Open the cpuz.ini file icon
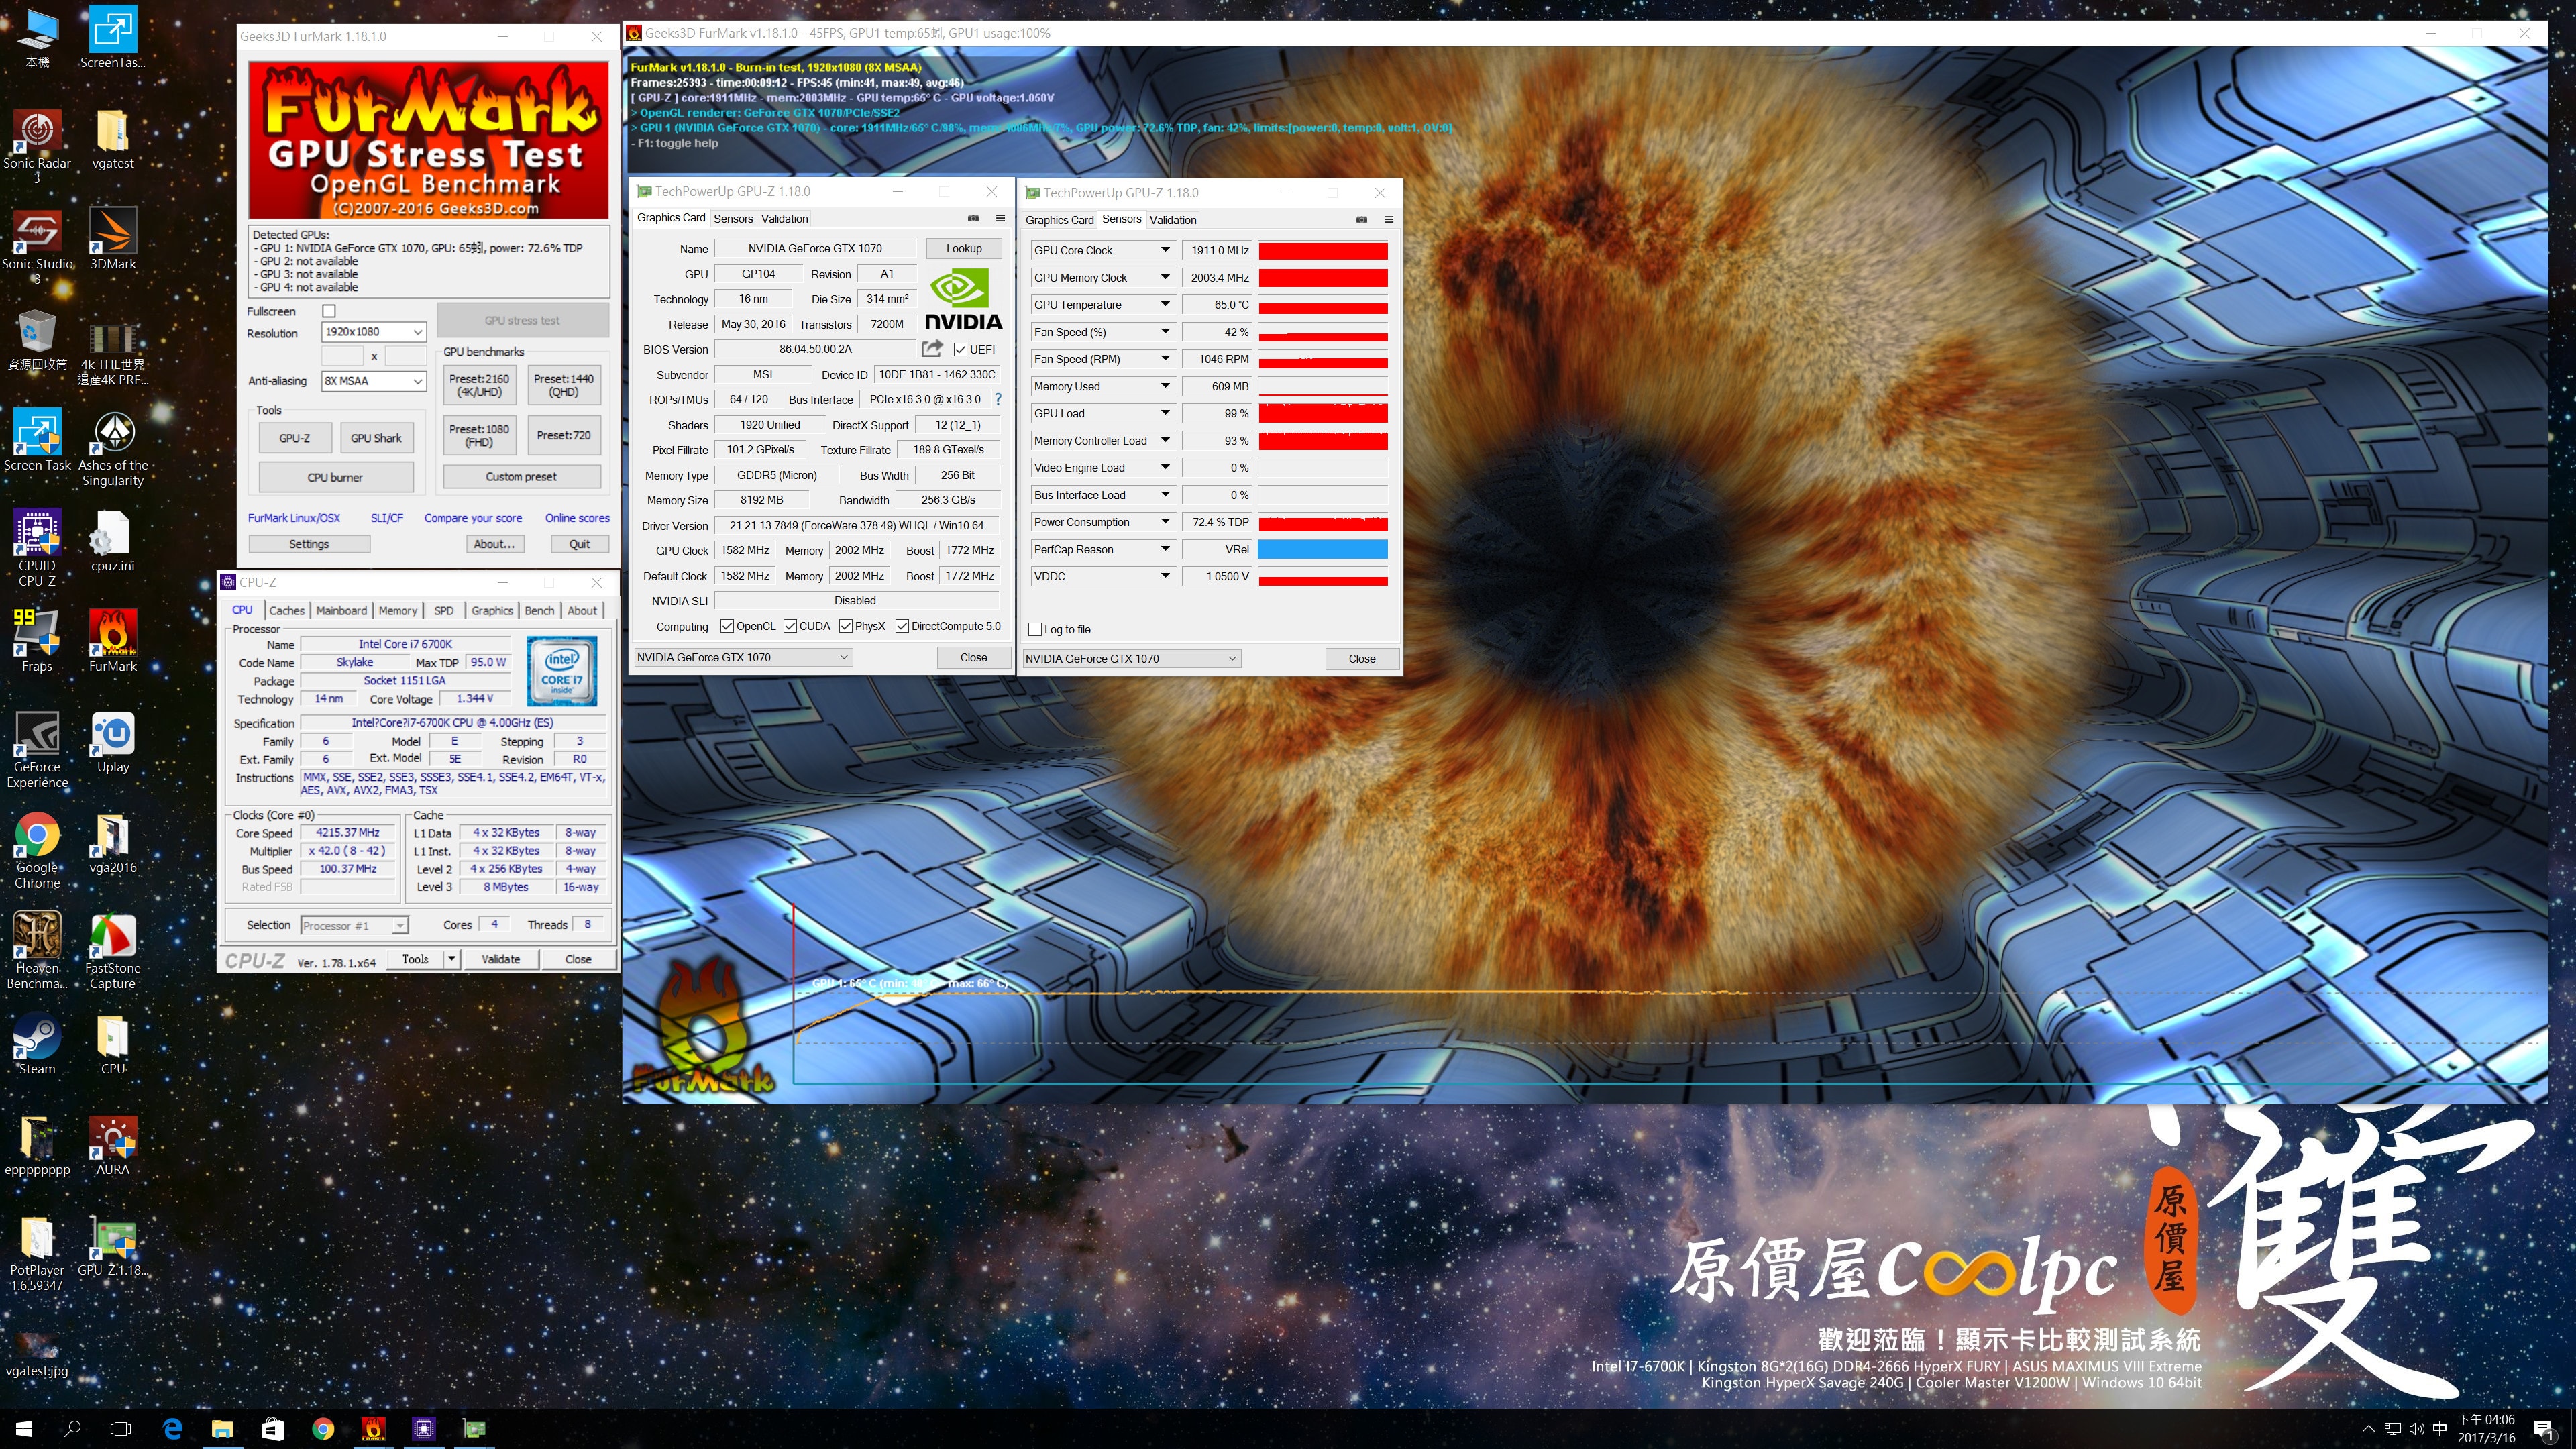 (x=113, y=541)
